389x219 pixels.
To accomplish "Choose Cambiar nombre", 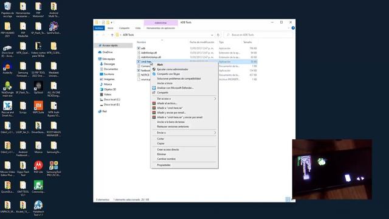I will click(184, 159).
